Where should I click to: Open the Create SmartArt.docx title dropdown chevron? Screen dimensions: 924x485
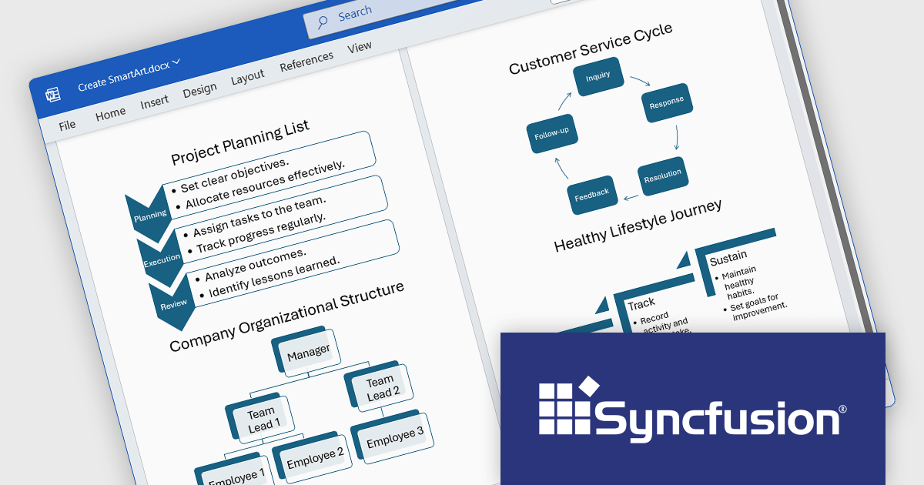pos(176,62)
